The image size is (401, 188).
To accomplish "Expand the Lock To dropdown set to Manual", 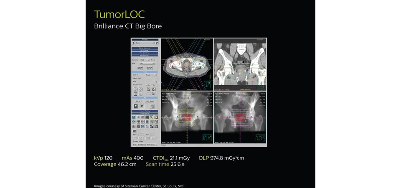I will click(x=151, y=75).
